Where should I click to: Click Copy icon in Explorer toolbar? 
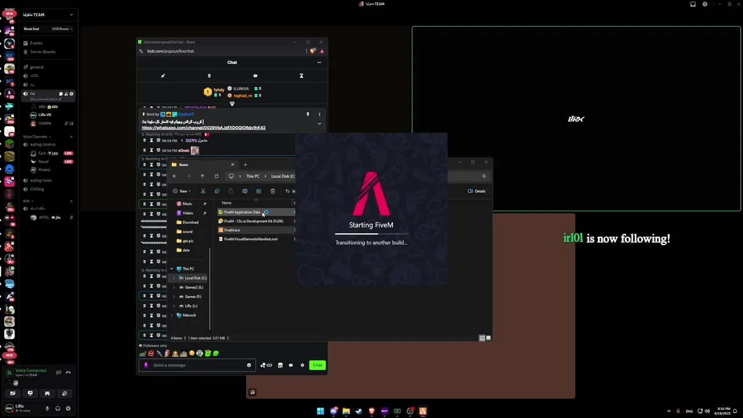point(217,191)
